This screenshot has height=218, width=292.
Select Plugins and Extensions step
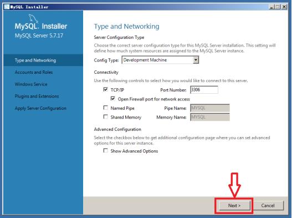click(37, 96)
